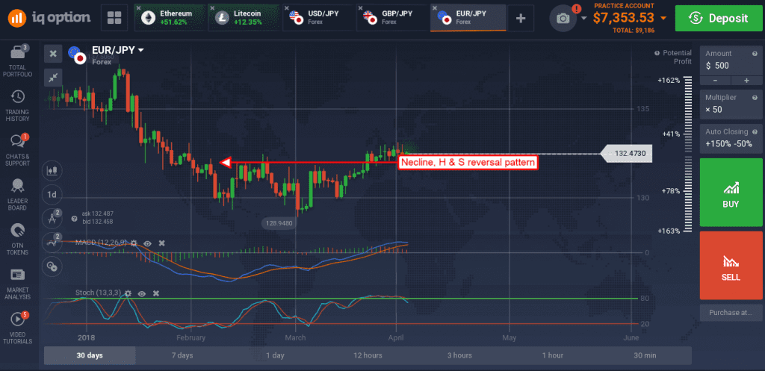Expand the arrow beside camera icon

584,19
